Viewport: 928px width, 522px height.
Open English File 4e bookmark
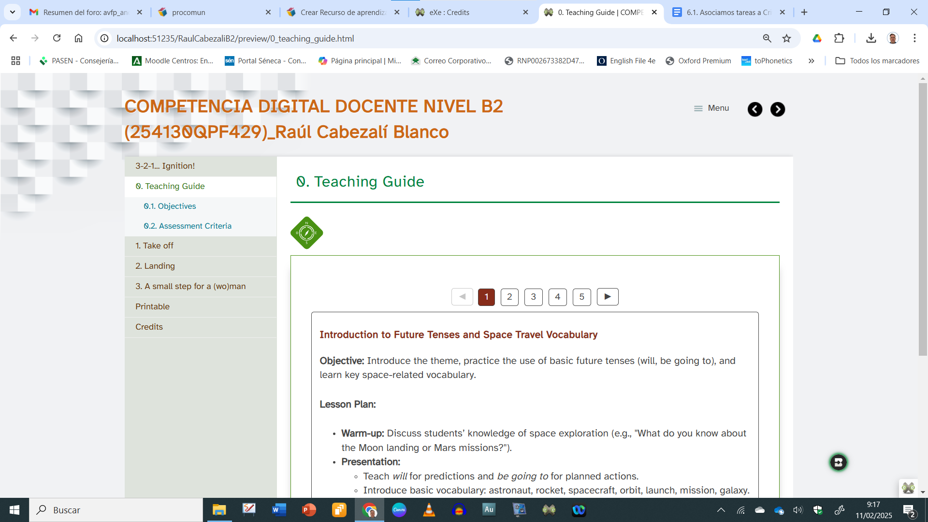coord(626,60)
